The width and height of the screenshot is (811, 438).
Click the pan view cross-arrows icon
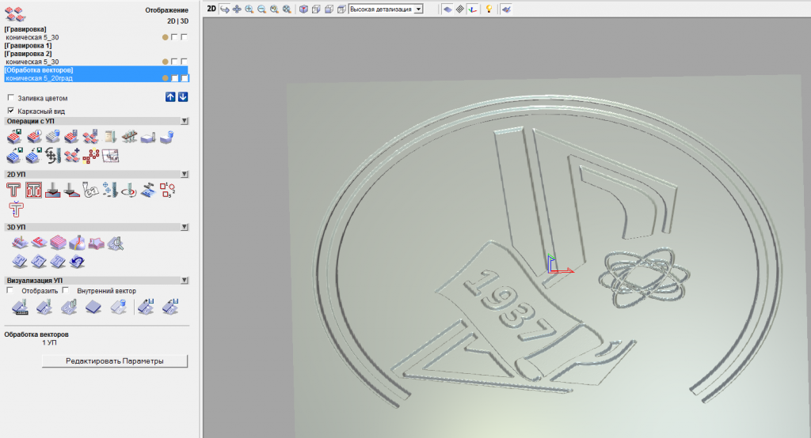tap(237, 9)
